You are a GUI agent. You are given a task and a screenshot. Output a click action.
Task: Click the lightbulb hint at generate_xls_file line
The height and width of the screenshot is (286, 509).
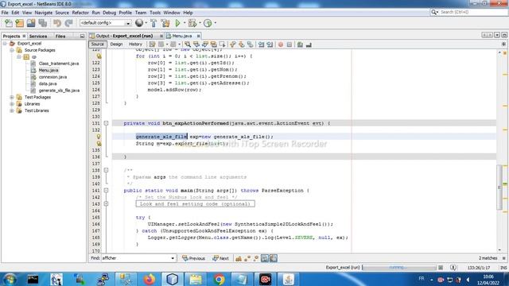click(99, 137)
